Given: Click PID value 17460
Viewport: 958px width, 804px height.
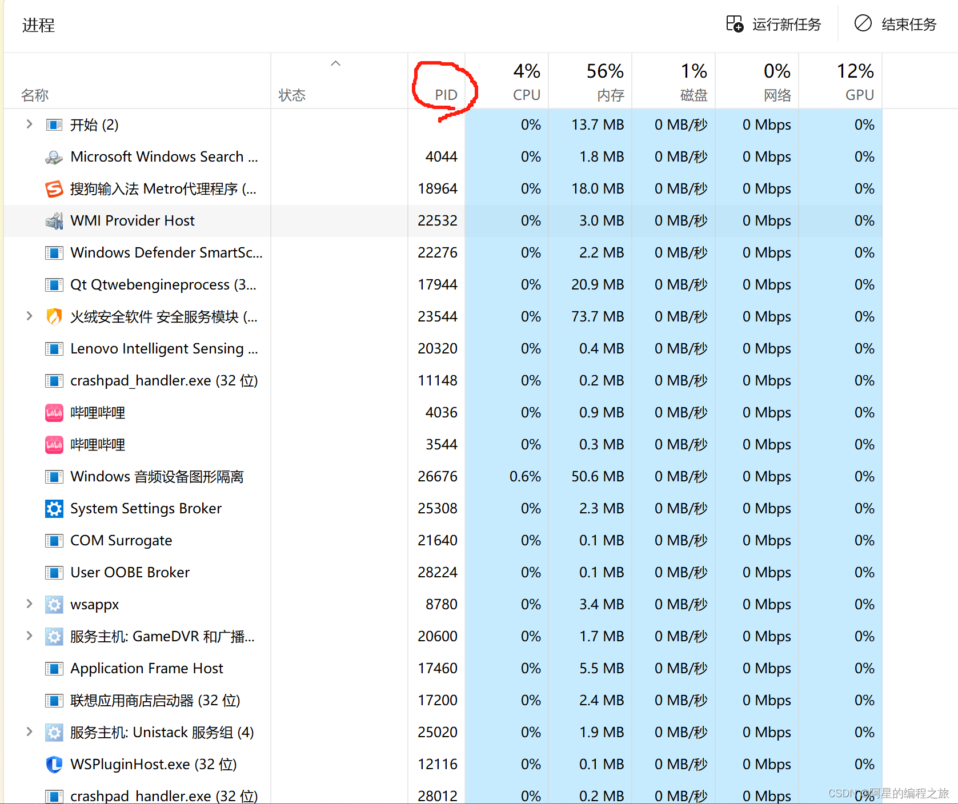Looking at the screenshot, I should pyautogui.click(x=438, y=669).
